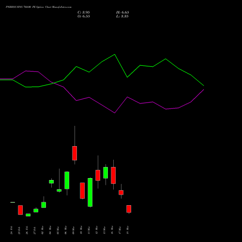Click the green indicator line's highest peak
242x242 pixels.
pos(115,55)
